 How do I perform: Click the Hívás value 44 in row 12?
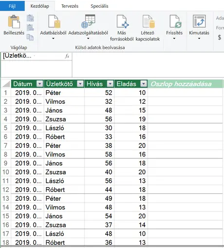99,190
